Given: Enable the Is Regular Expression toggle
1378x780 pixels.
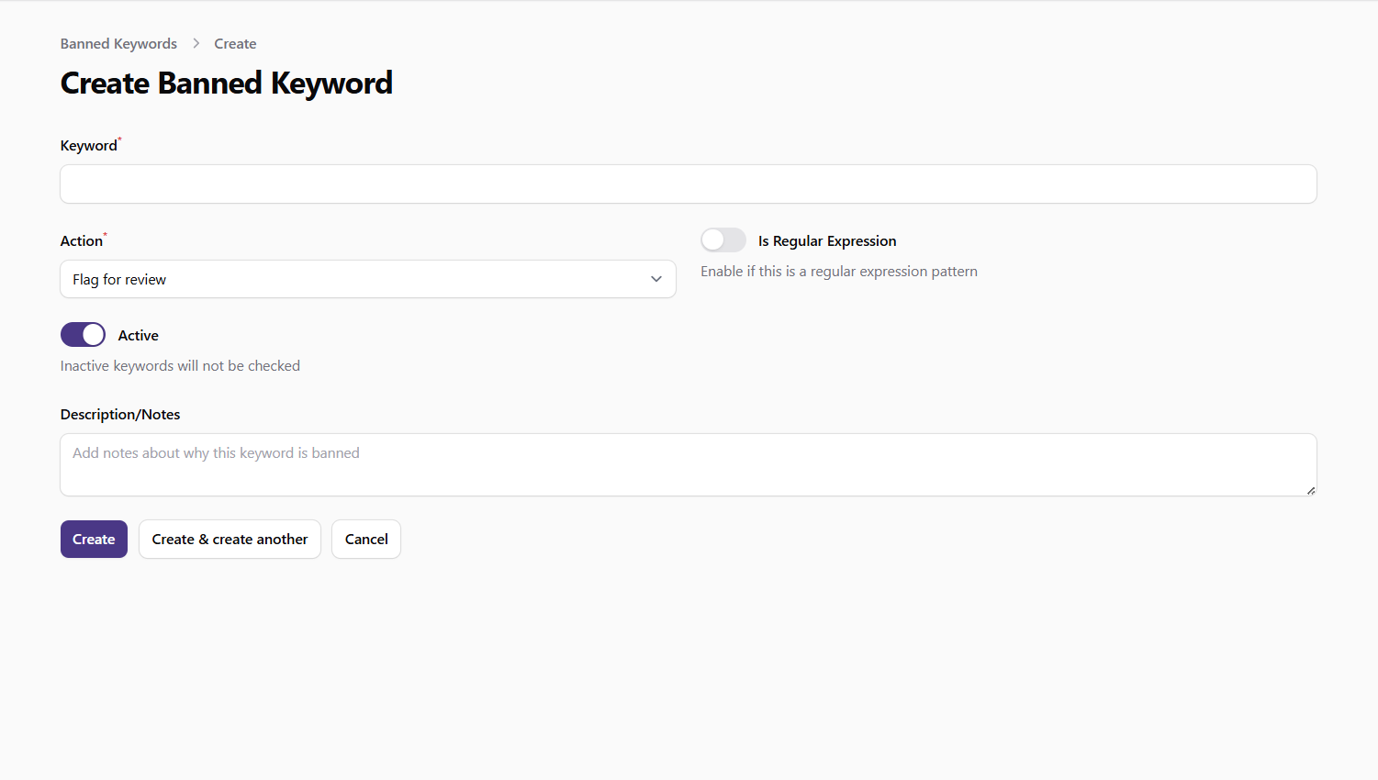Looking at the screenshot, I should click(x=723, y=240).
